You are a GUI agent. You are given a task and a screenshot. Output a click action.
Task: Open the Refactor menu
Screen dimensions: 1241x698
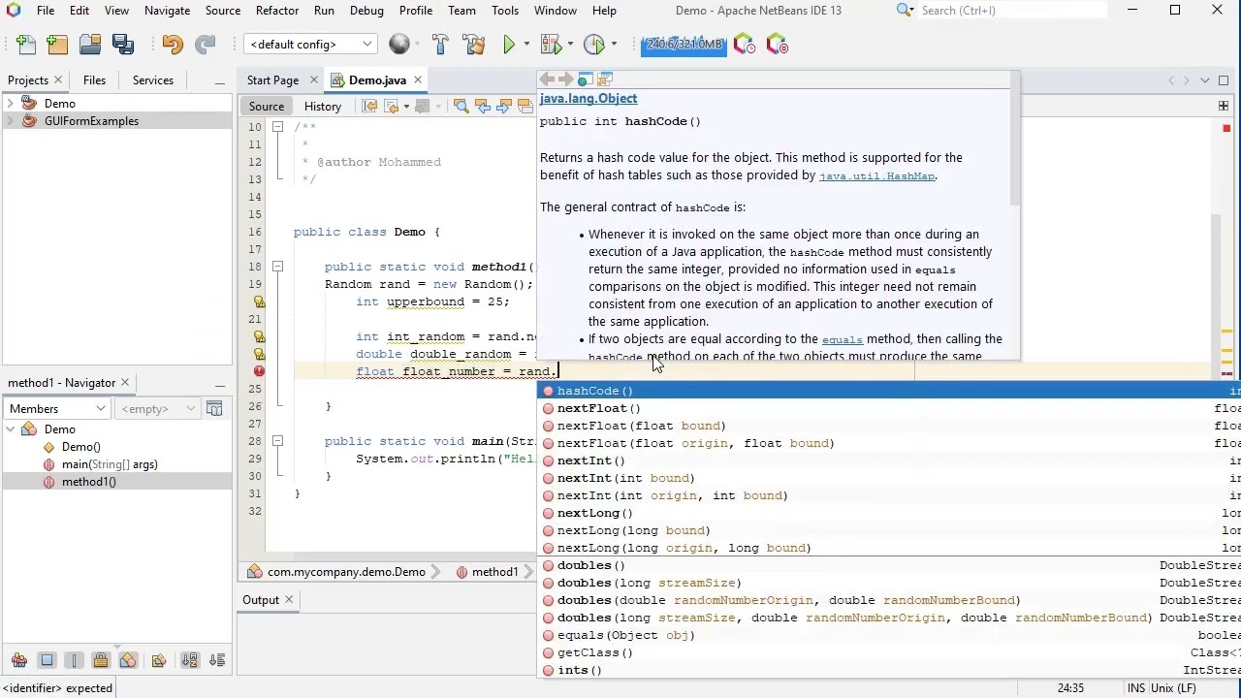[277, 10]
